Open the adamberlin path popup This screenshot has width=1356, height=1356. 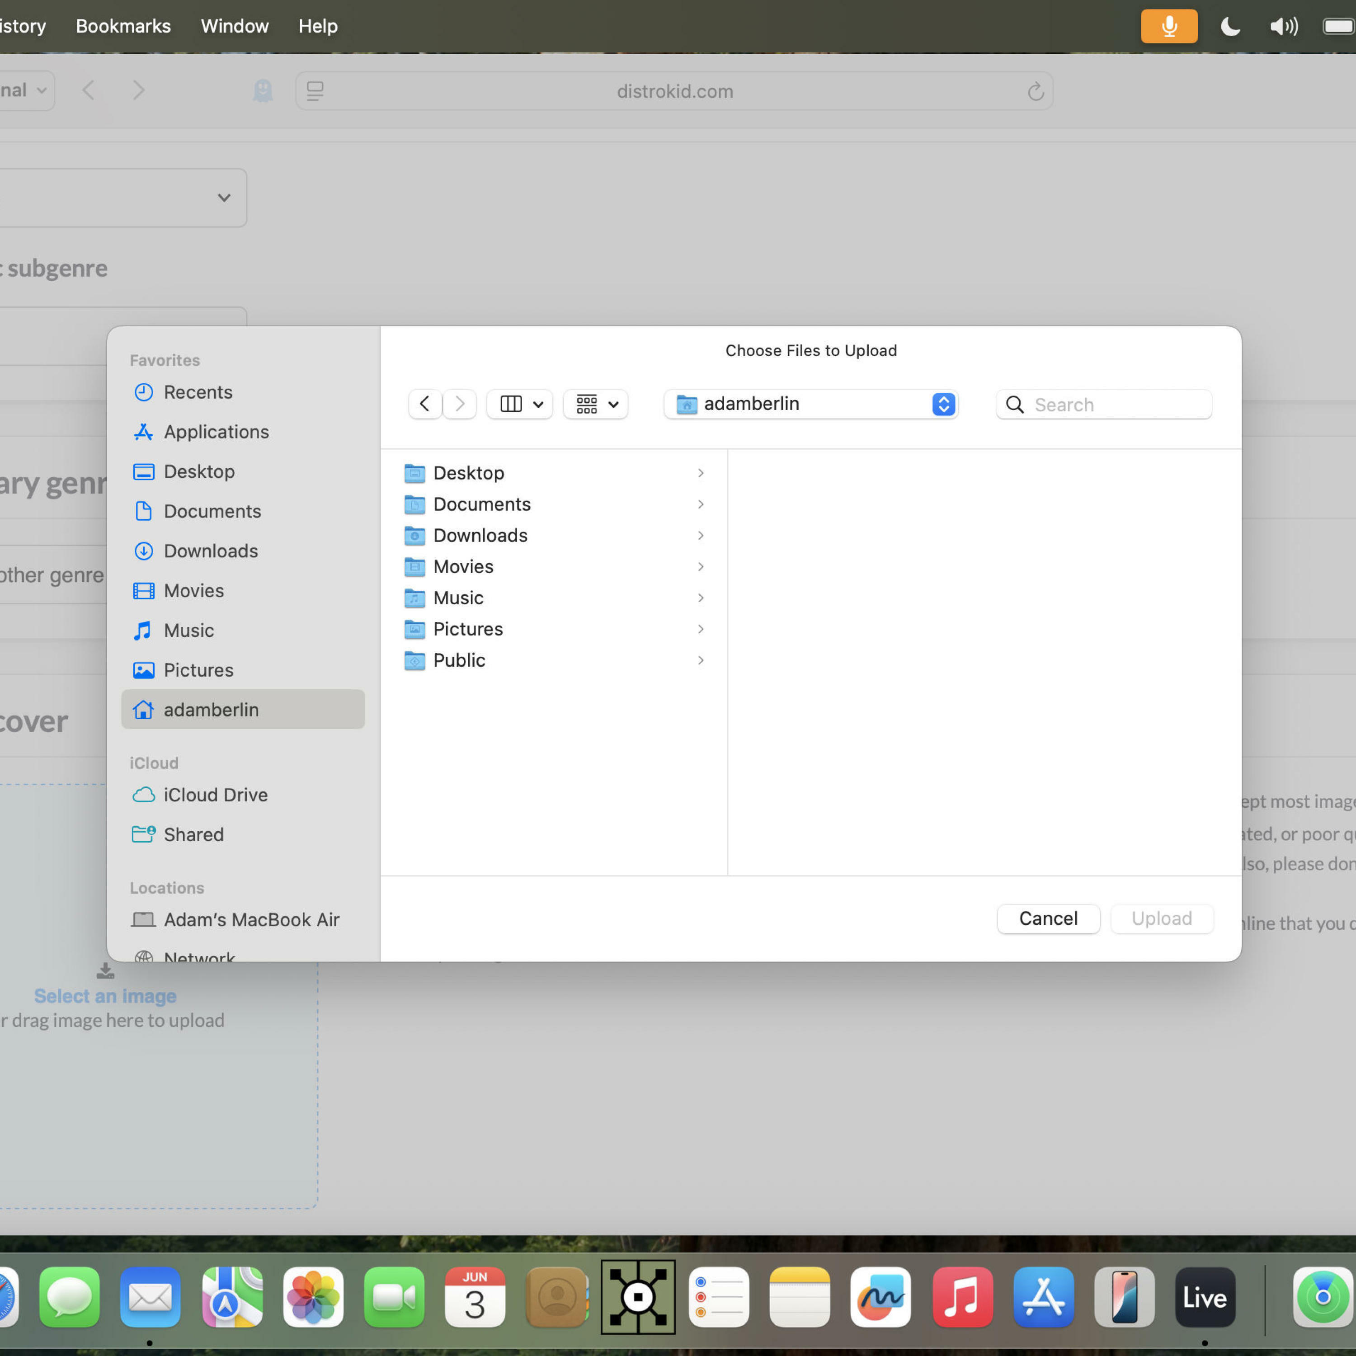click(811, 404)
